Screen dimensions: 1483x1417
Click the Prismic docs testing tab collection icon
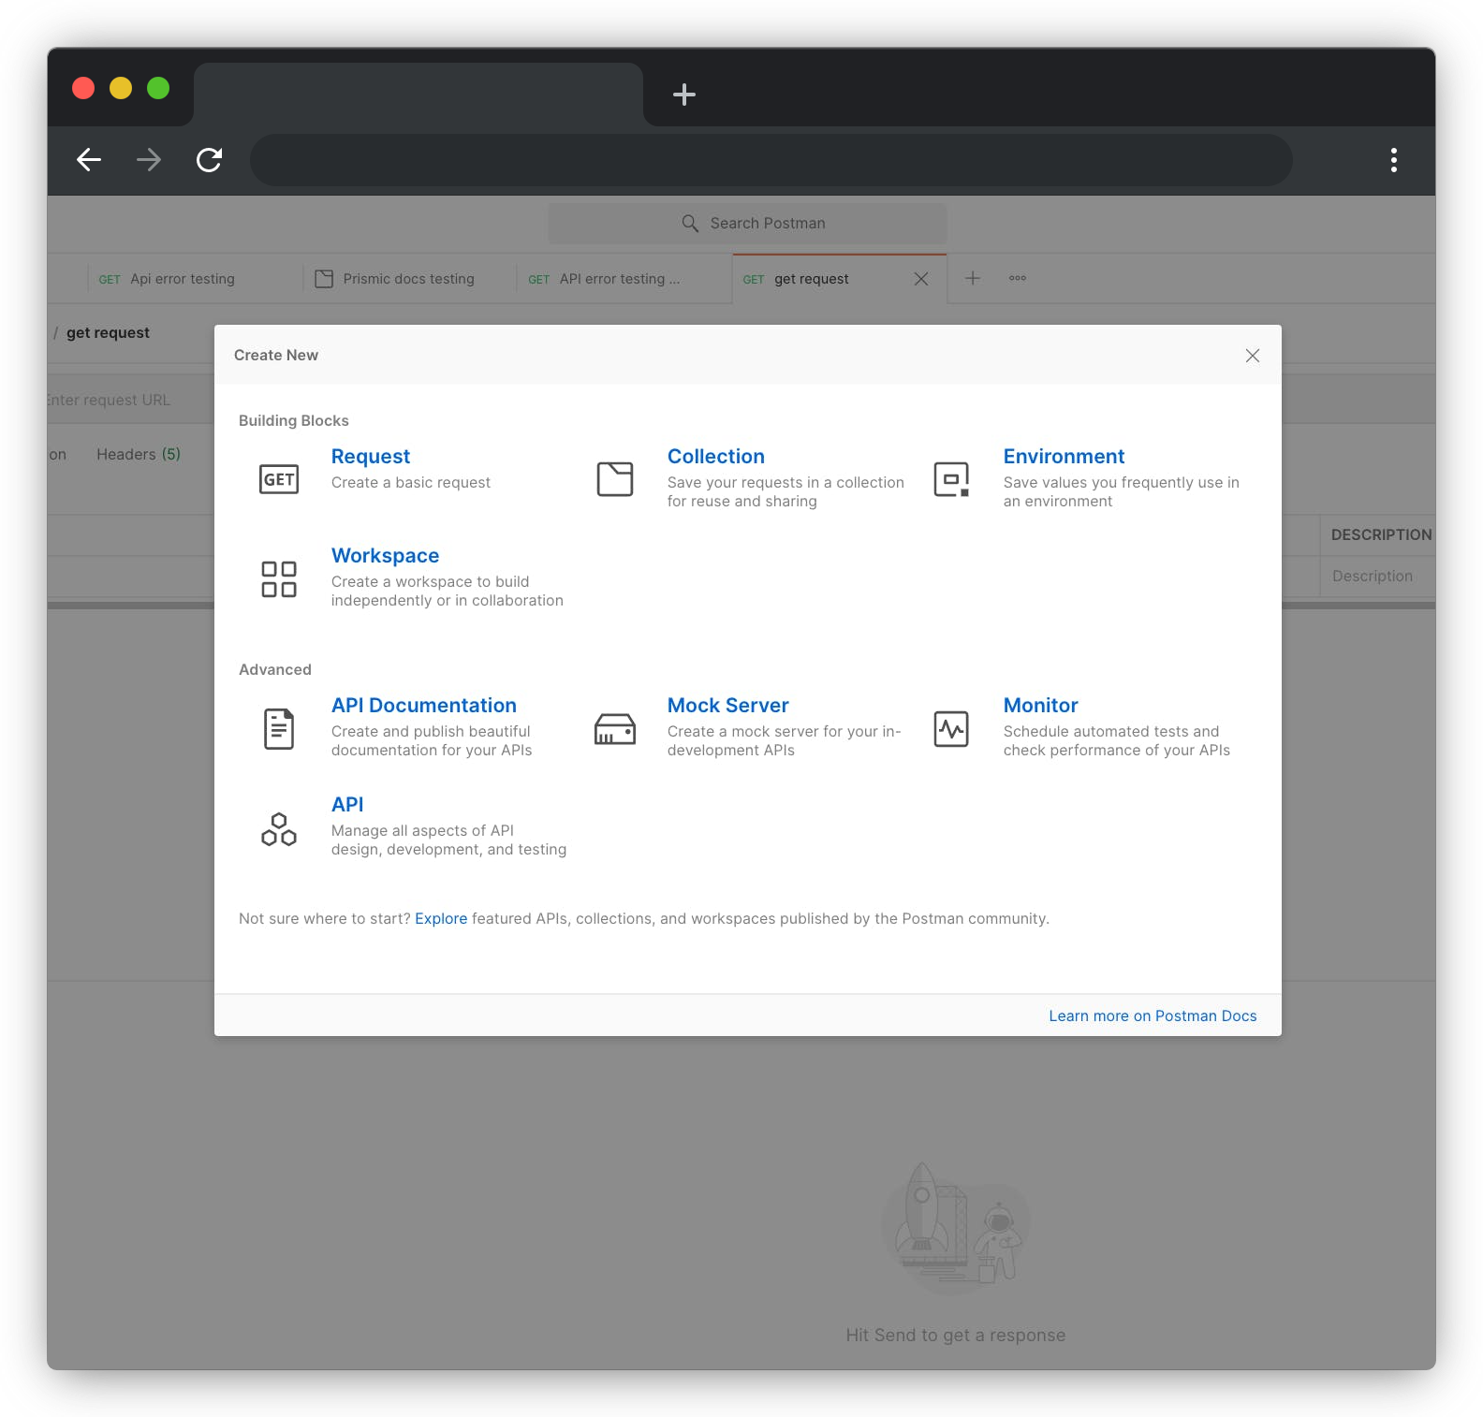(324, 279)
